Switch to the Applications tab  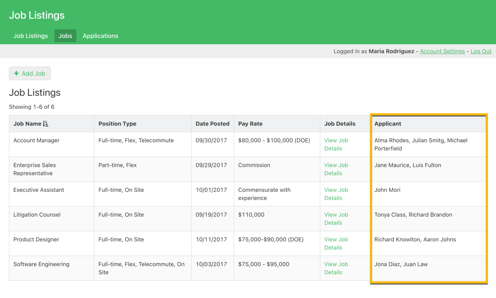[100, 36]
